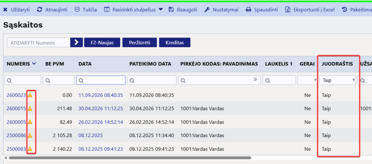Open Pakeitimai history item
The image size is (372, 164).
[357, 10]
